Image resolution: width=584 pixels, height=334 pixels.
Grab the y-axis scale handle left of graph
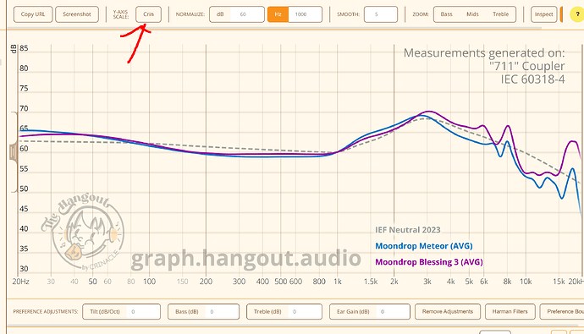tap(14, 152)
